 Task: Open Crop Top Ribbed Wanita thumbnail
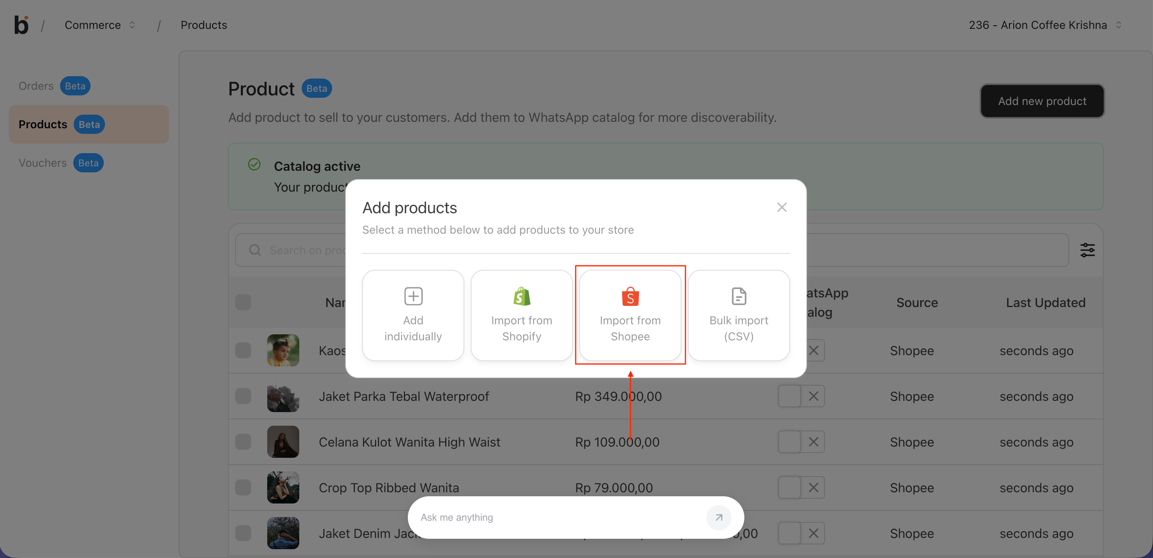(x=283, y=487)
